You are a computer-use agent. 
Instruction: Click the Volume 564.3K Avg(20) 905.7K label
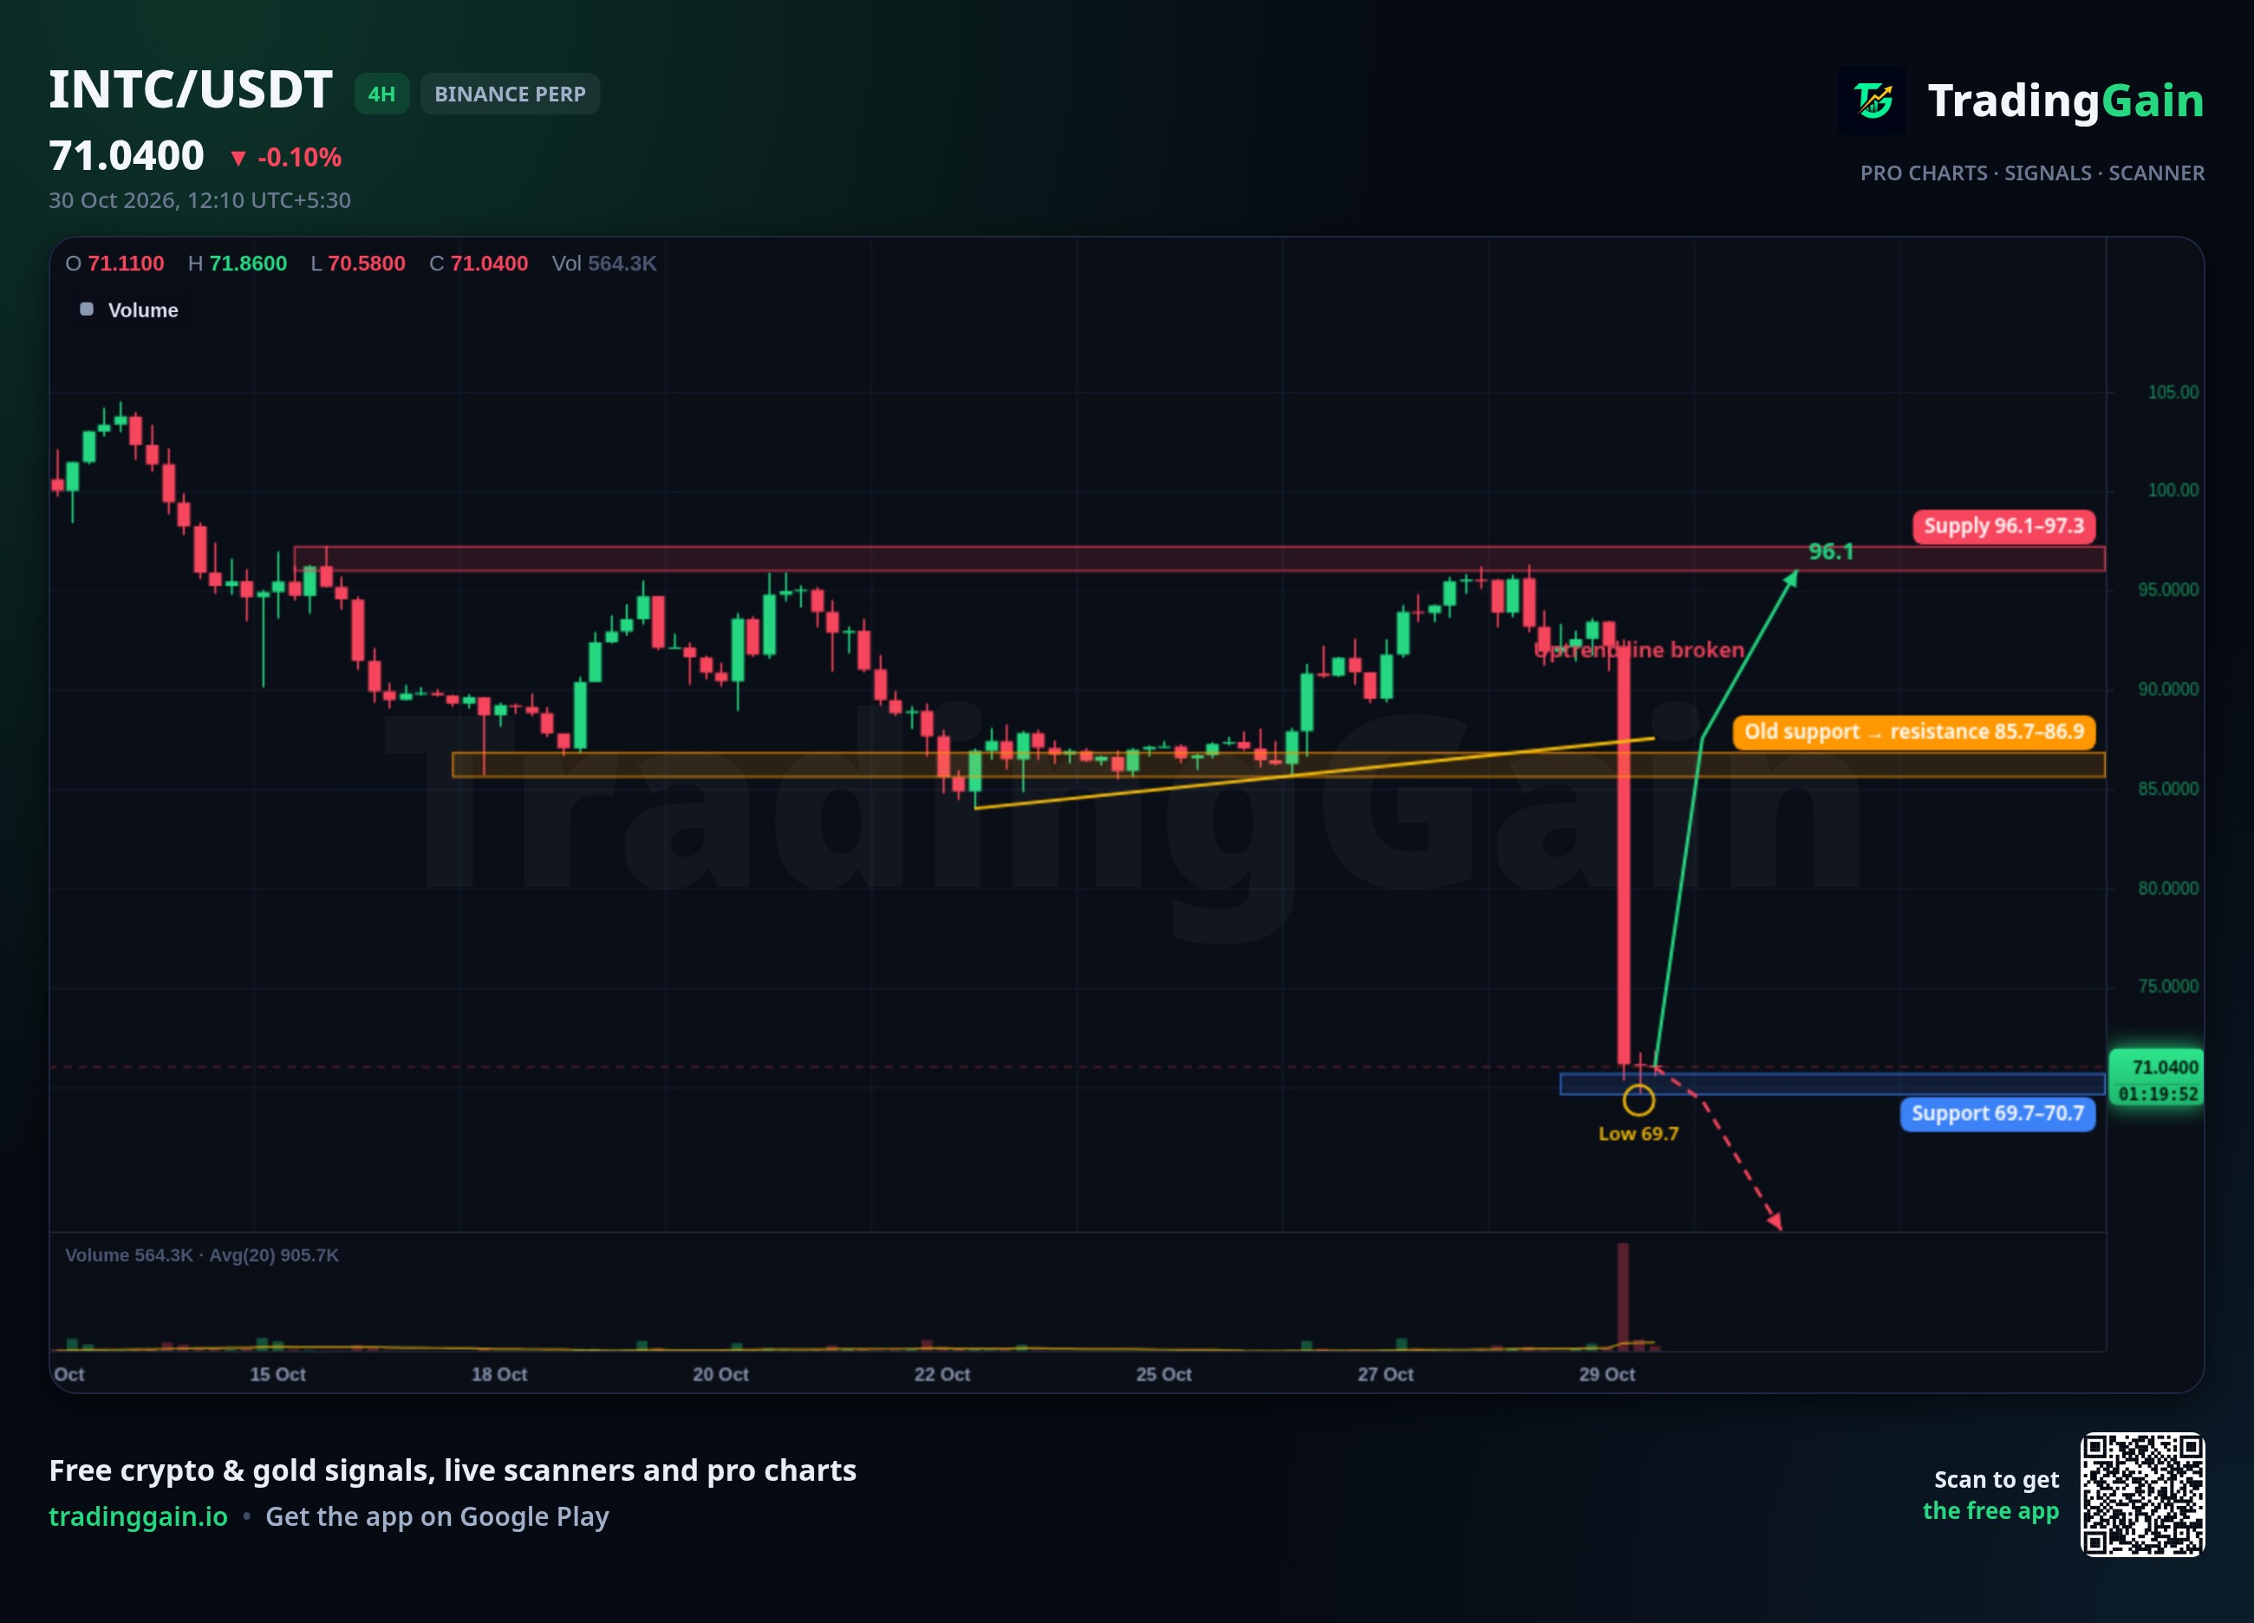point(202,1255)
